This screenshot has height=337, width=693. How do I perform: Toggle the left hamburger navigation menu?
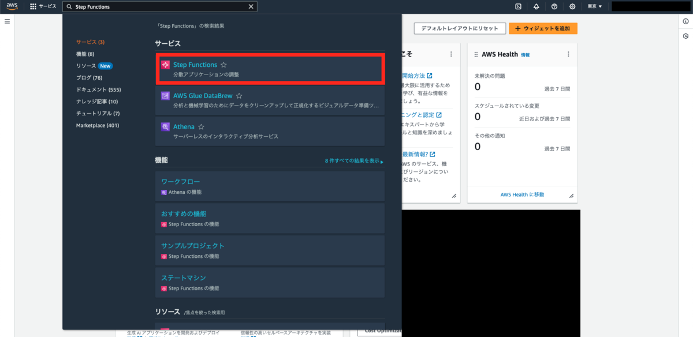8,21
